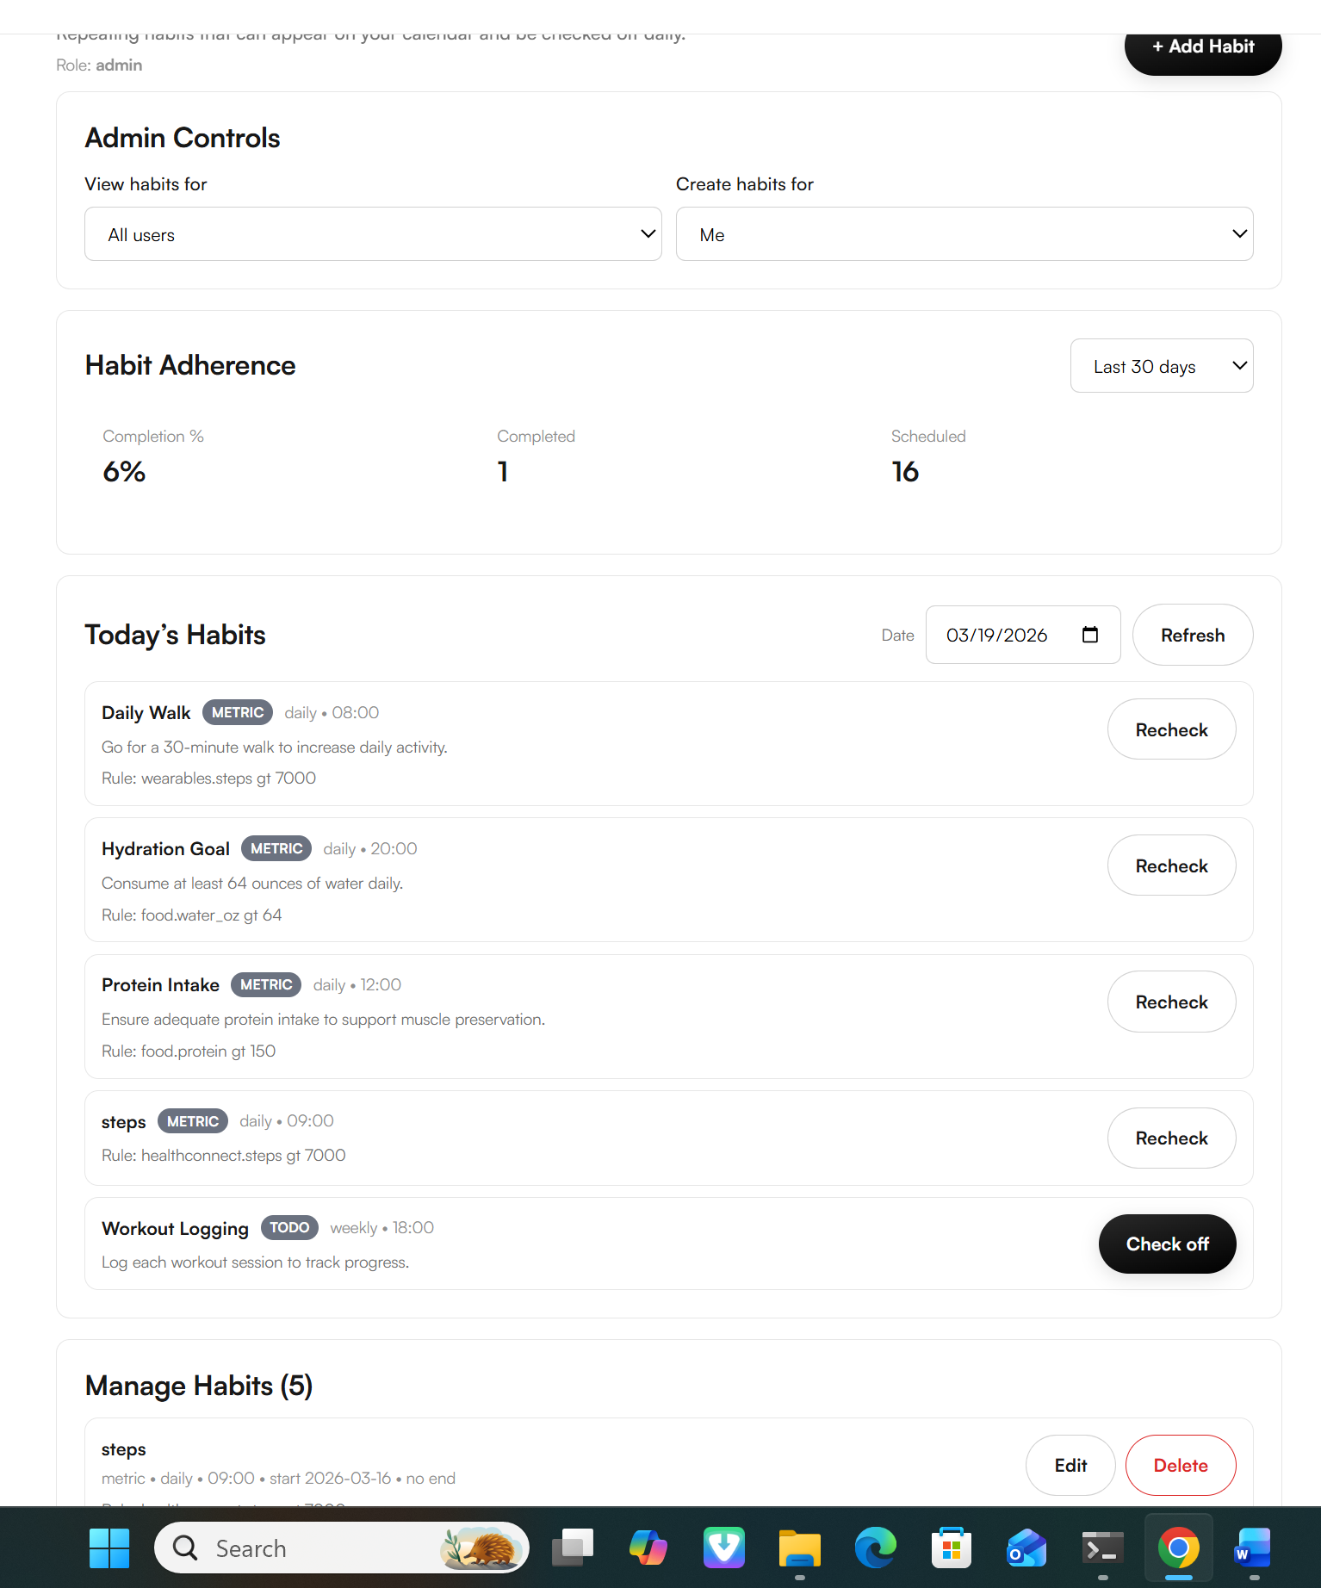Screen dimensions: 1321x1588
Task: Open Microsoft Word from the taskbar
Action: (x=1253, y=1548)
